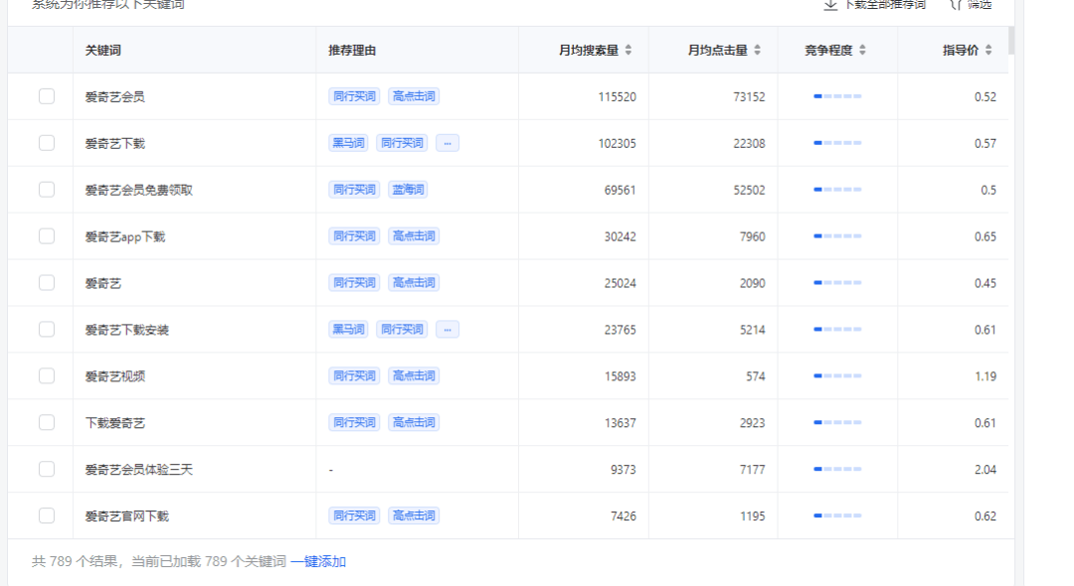Click the table's vertical scrollbar thumb
Viewport: 1074px width, 586px height.
(1011, 41)
